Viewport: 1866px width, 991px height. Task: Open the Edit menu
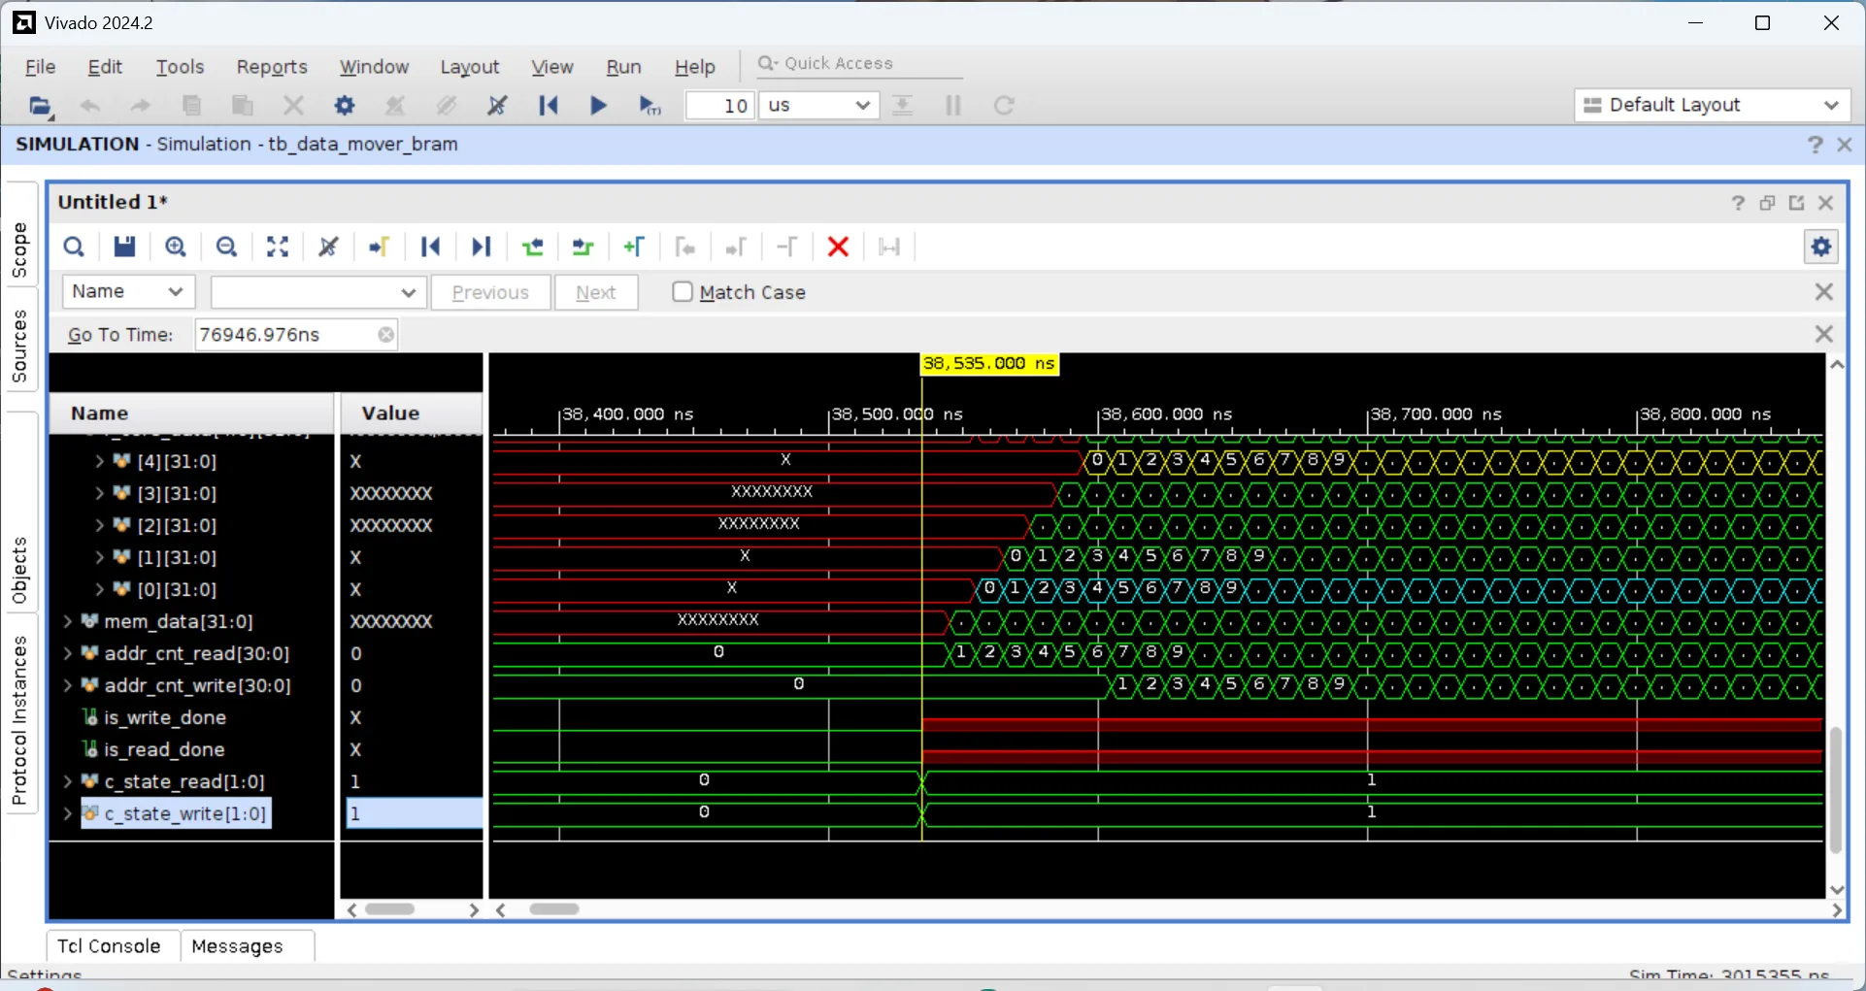pyautogui.click(x=105, y=67)
